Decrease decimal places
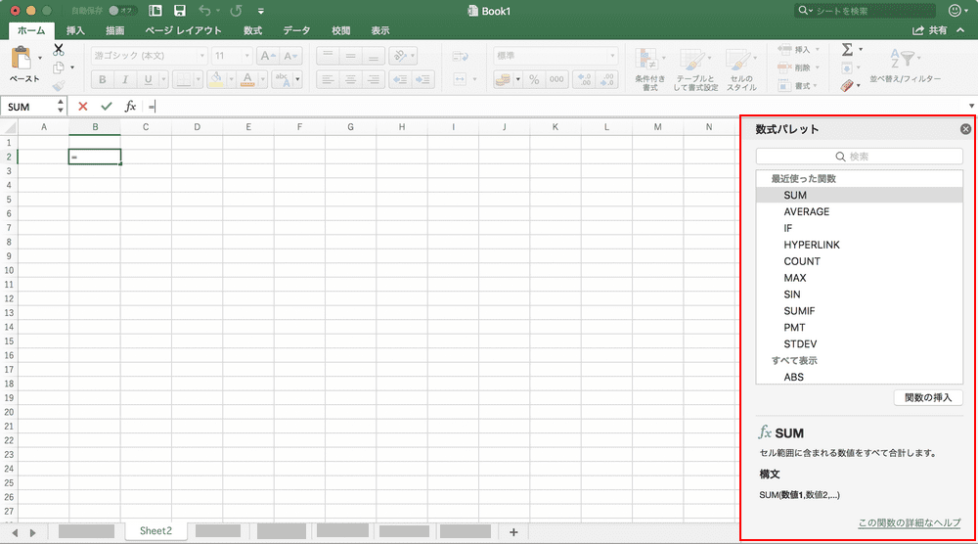 click(606, 79)
